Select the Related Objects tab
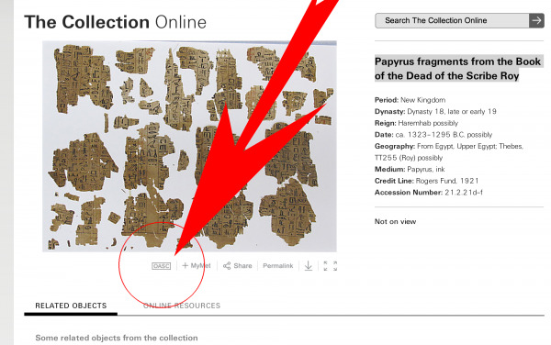 click(x=71, y=306)
